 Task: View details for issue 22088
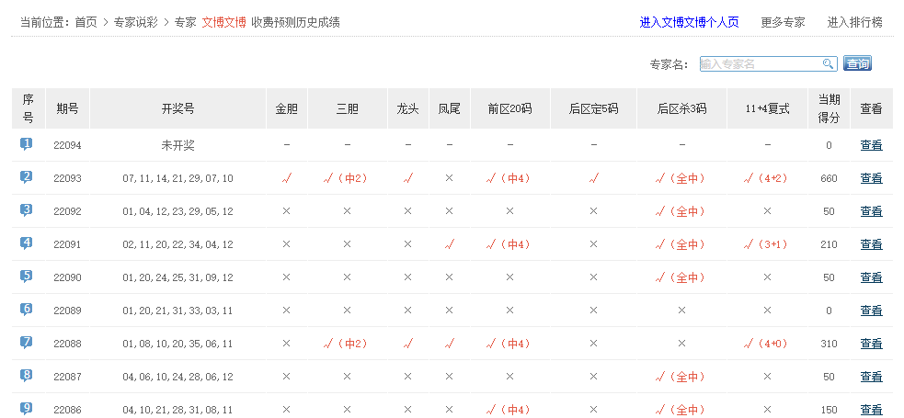[x=871, y=344]
